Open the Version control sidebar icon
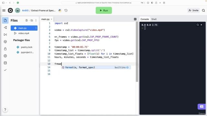 tap(5, 27)
